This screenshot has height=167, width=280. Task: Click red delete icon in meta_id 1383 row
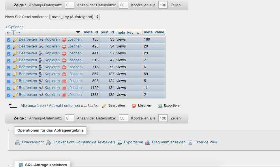tap(64, 95)
